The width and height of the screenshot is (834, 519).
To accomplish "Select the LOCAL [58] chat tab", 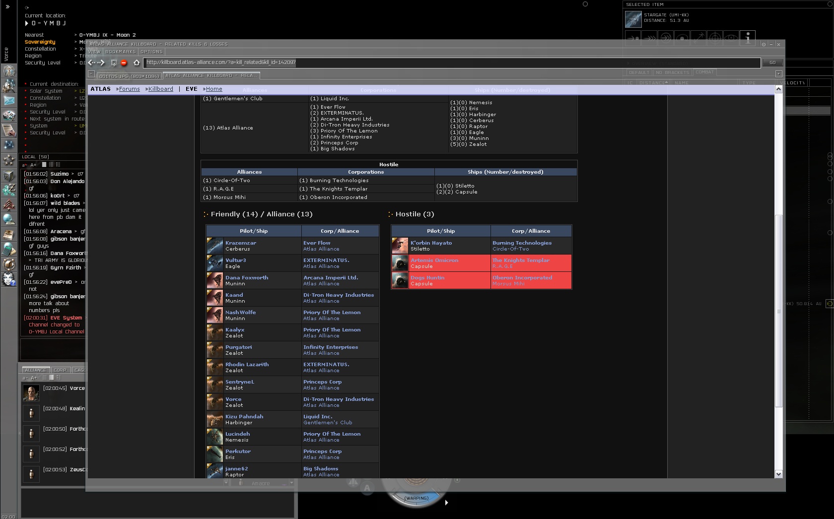I will pyautogui.click(x=35, y=157).
